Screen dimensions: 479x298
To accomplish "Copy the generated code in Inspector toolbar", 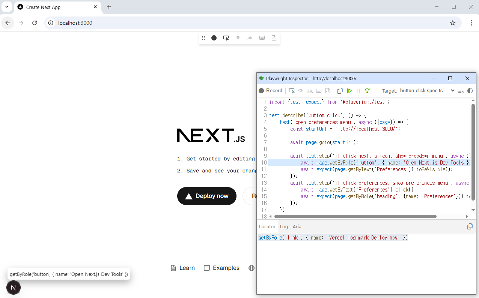I will (340, 91).
